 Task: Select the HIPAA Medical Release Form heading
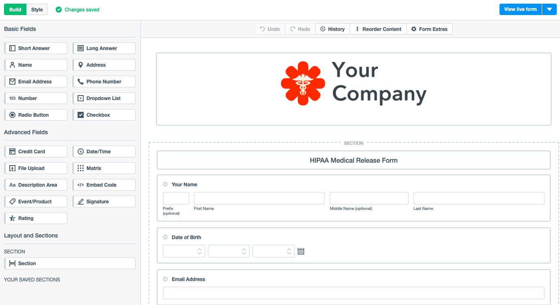point(354,160)
